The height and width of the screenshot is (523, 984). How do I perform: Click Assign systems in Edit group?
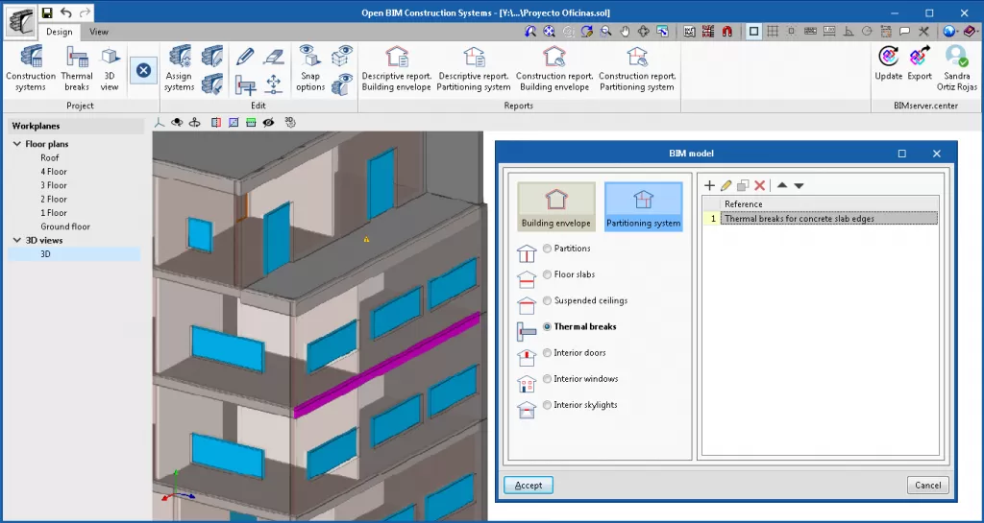(x=179, y=66)
